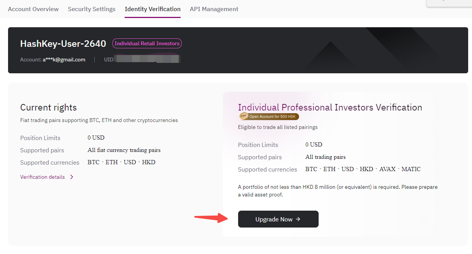472x254 pixels.
Task: Click the HSK coin icon
Action: [x=243, y=116]
